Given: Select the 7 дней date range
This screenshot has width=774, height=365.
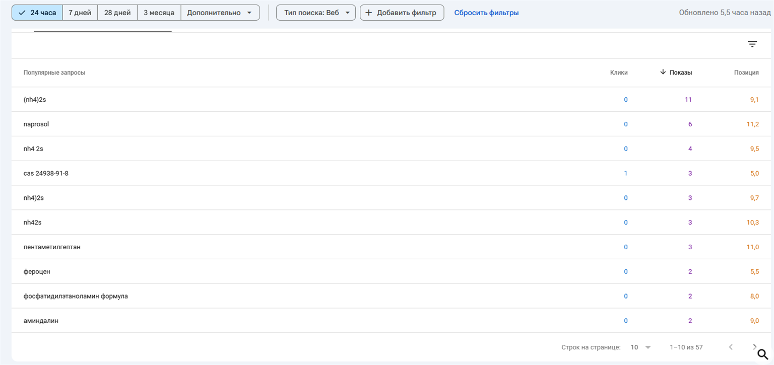Looking at the screenshot, I should (x=80, y=13).
